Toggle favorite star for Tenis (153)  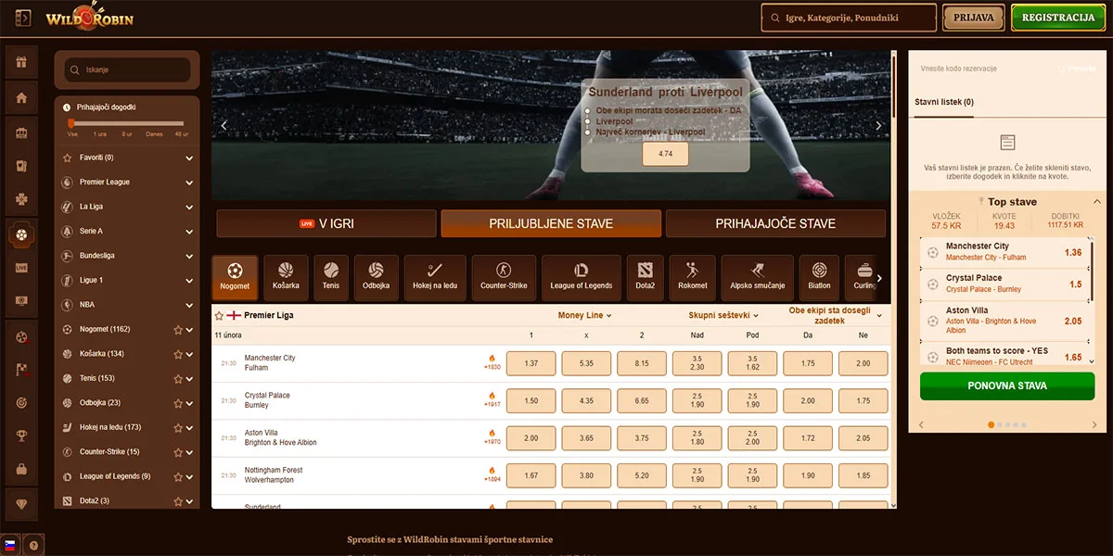pos(178,378)
